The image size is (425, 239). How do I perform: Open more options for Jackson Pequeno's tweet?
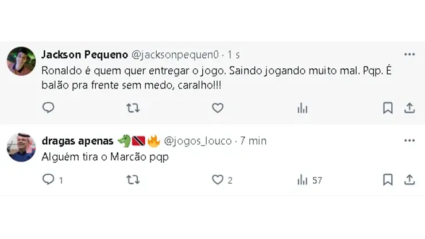tap(409, 55)
